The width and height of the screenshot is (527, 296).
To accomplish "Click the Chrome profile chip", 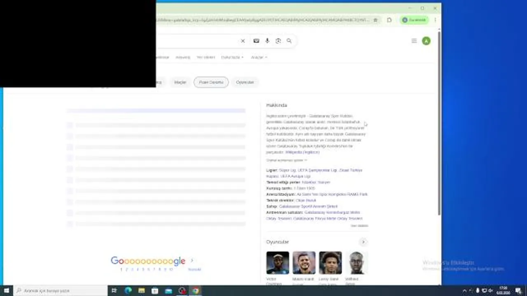I will (415, 20).
